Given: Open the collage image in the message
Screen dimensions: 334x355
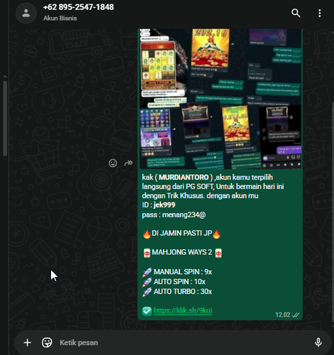Looking at the screenshot, I should pos(221,99).
